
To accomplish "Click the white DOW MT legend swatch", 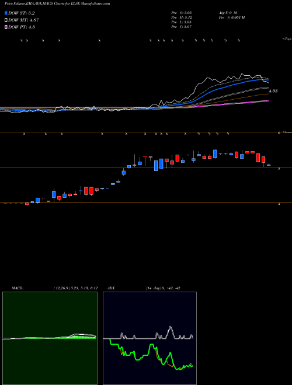I will click(6, 20).
